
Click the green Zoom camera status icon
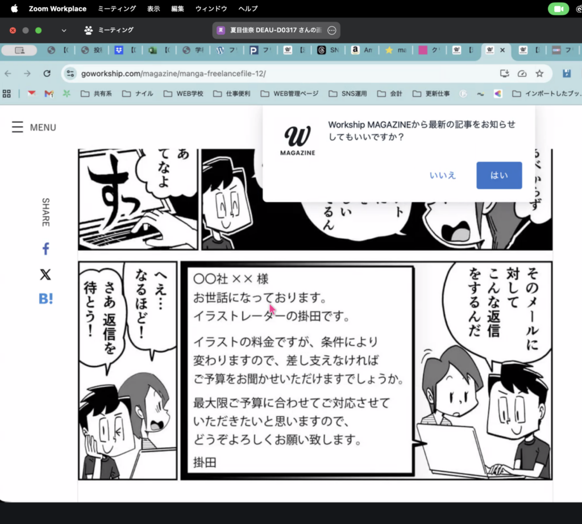point(558,9)
